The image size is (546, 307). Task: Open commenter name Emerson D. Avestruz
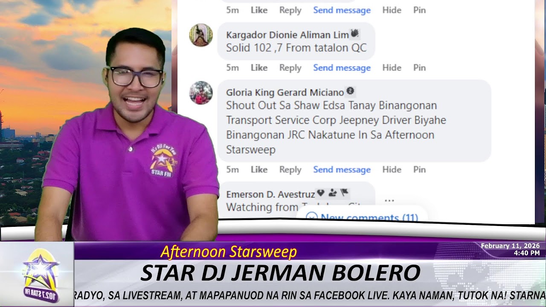[x=270, y=194]
